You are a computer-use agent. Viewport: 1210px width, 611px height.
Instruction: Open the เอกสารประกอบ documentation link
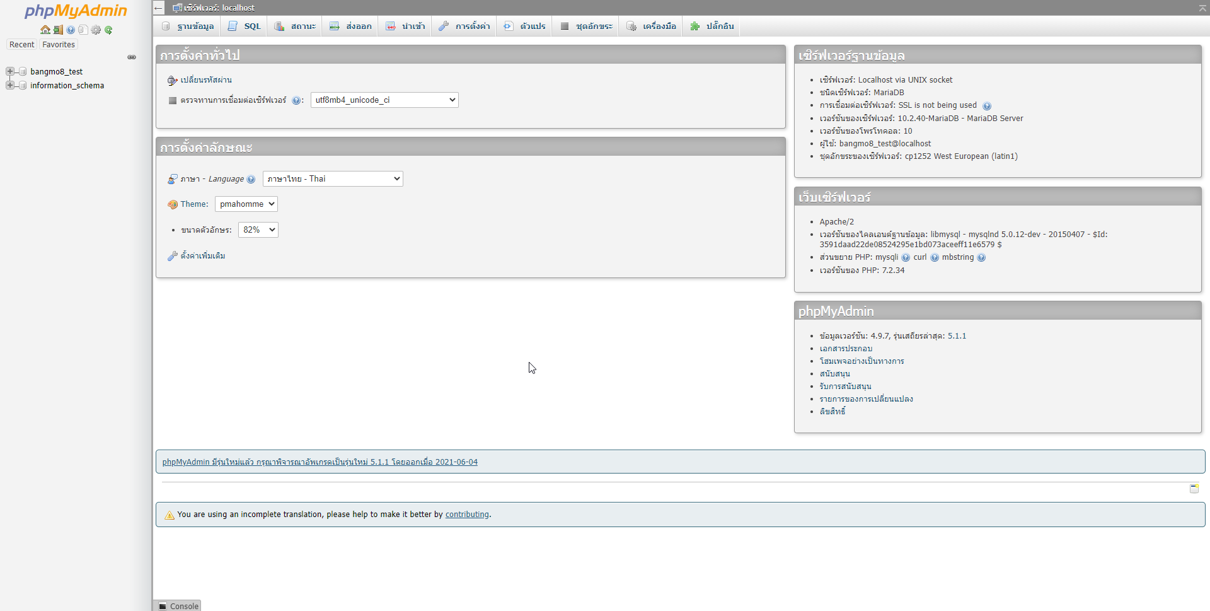pos(846,349)
